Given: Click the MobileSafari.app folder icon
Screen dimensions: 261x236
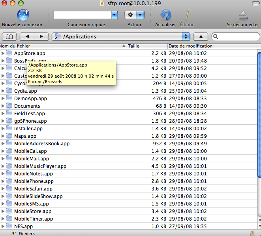Looking at the screenshot, I should 9,188.
